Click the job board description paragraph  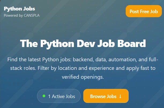tap(83, 68)
